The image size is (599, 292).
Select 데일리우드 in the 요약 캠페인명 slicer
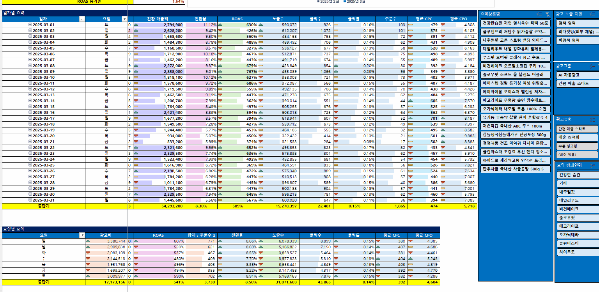pos(578,200)
